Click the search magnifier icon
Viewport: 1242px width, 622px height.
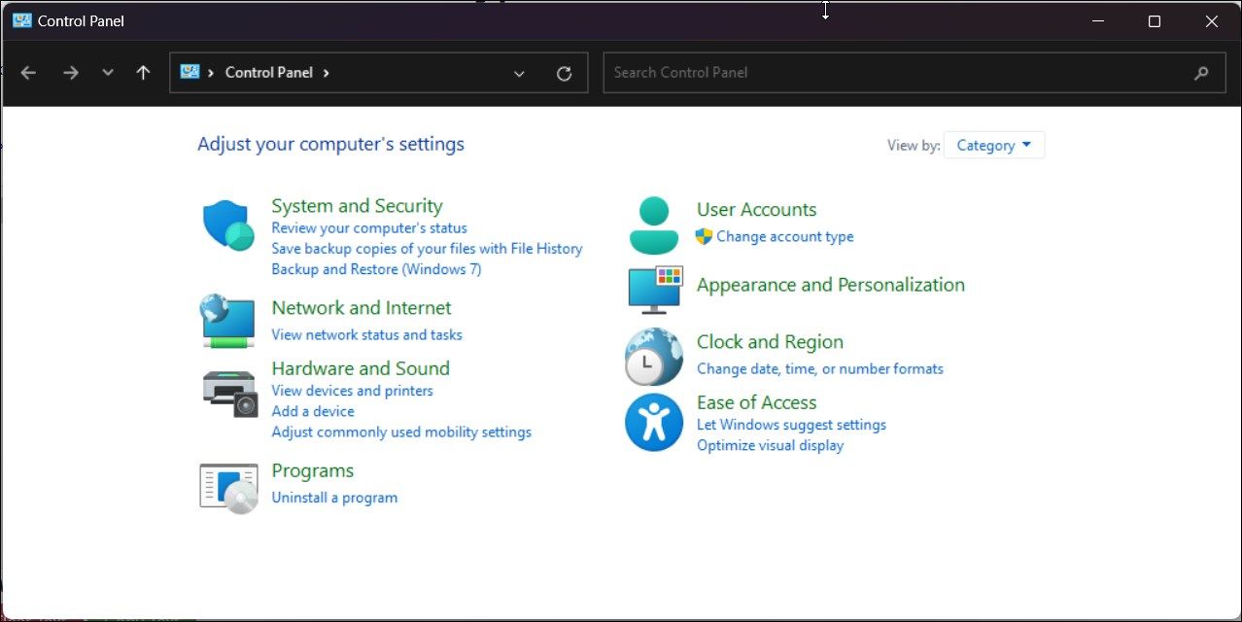1201,73
